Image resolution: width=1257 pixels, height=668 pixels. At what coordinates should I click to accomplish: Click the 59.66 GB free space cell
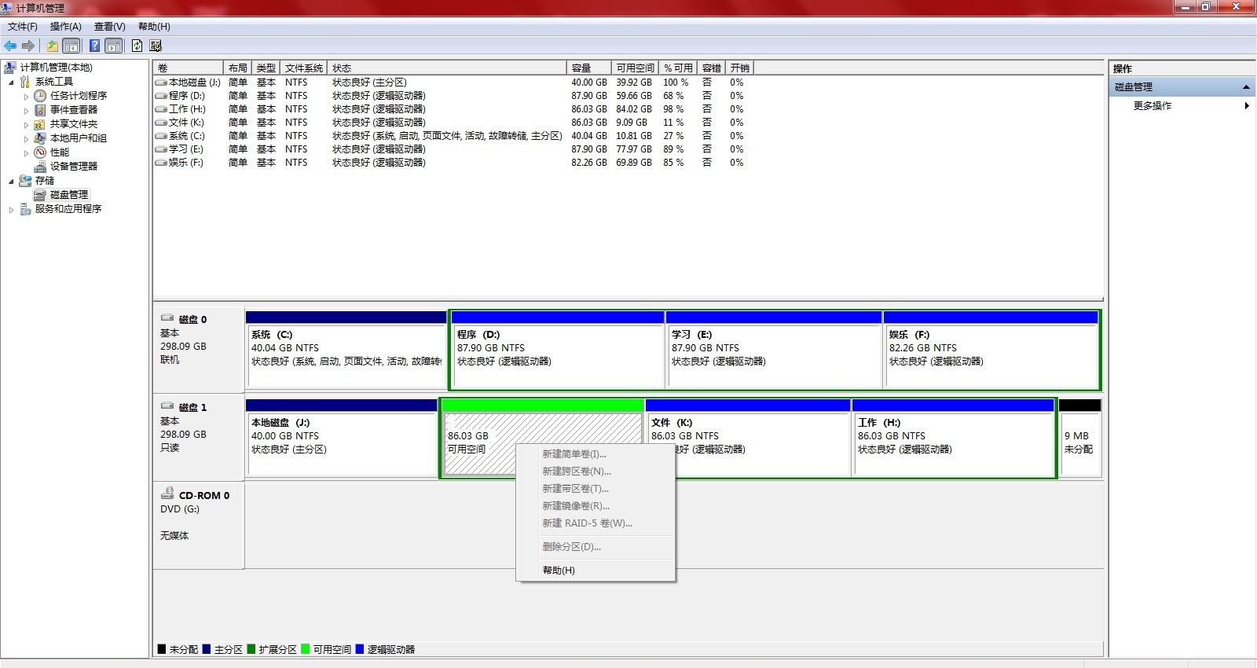[x=634, y=96]
